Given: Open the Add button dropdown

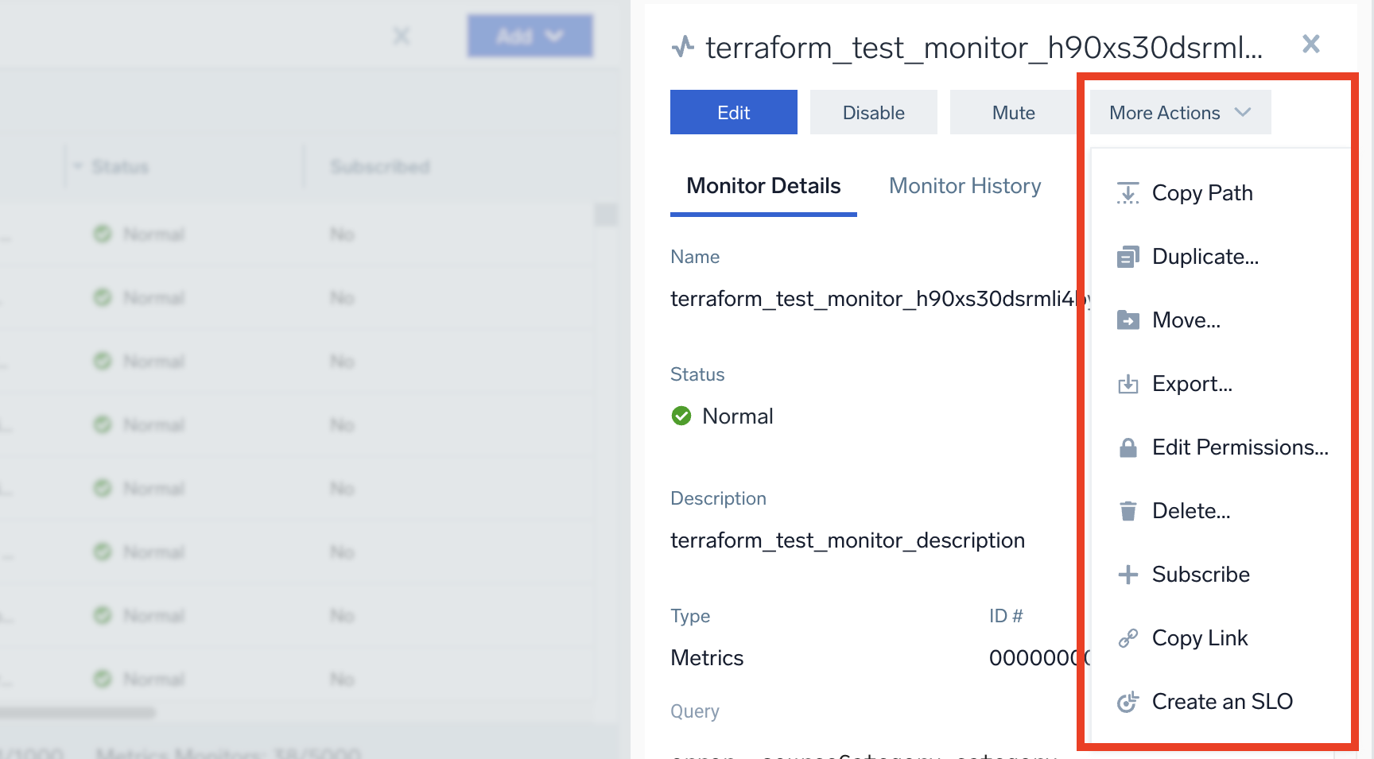Looking at the screenshot, I should coord(530,36).
